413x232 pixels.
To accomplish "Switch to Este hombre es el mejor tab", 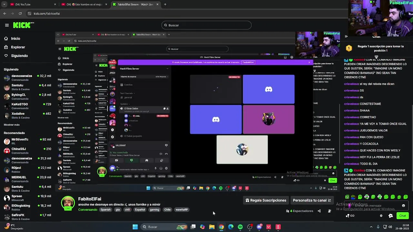I will pyautogui.click(x=85, y=5).
